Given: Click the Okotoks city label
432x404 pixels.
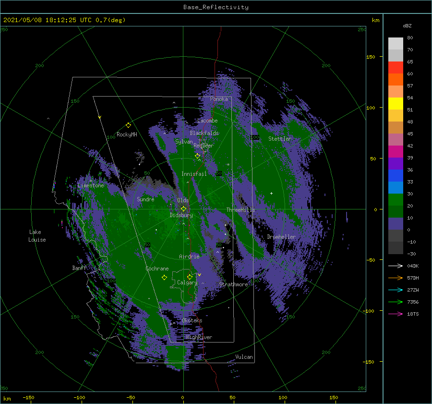Looking at the screenshot, I should pyautogui.click(x=192, y=320).
